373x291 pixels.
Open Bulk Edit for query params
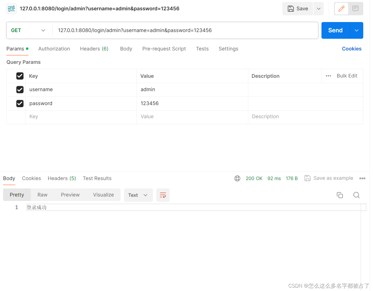(x=347, y=76)
